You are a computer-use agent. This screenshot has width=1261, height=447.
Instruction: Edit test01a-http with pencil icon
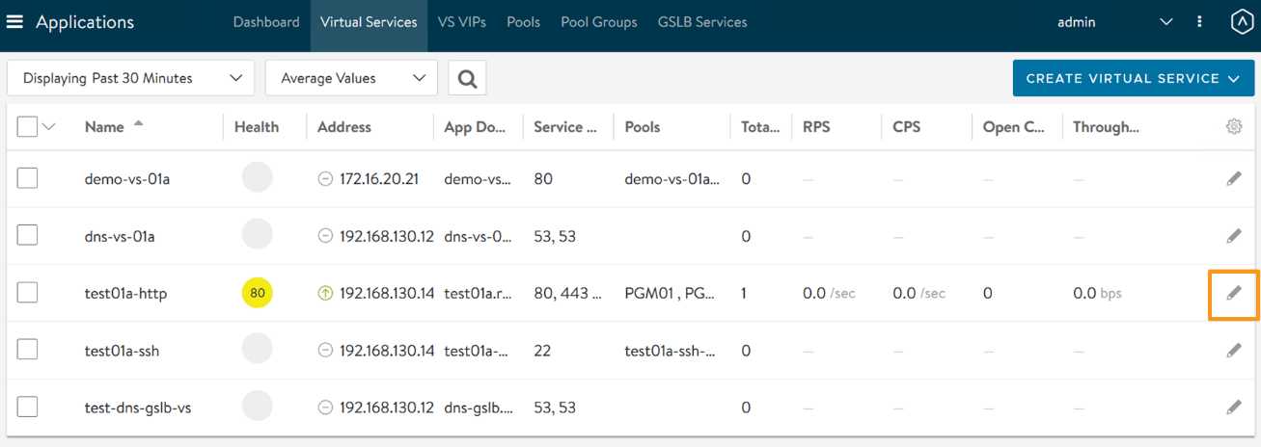1233,293
